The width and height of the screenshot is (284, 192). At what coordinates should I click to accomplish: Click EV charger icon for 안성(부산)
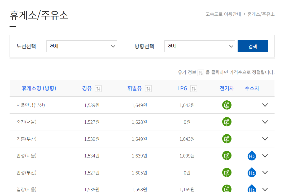(x=227, y=172)
